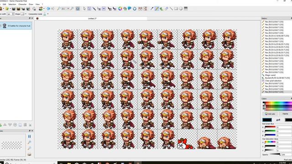Open the color wheel adjustment tool
This screenshot has height=164, width=292.
[x=120, y=9]
